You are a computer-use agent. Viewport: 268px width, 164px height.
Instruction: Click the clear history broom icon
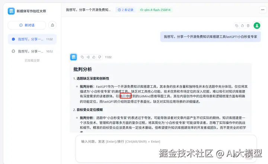click(x=52, y=25)
